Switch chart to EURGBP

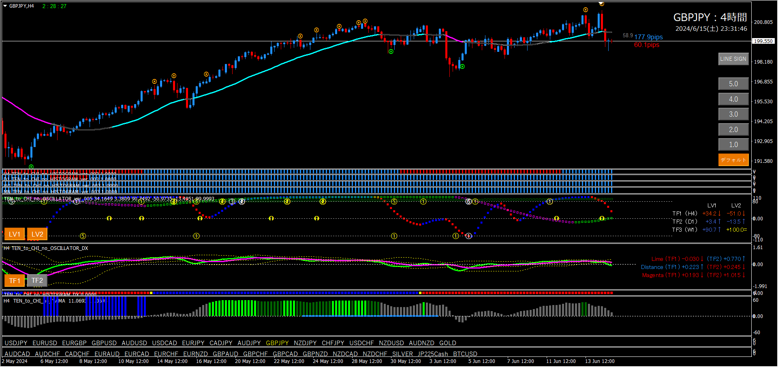pyautogui.click(x=75, y=343)
